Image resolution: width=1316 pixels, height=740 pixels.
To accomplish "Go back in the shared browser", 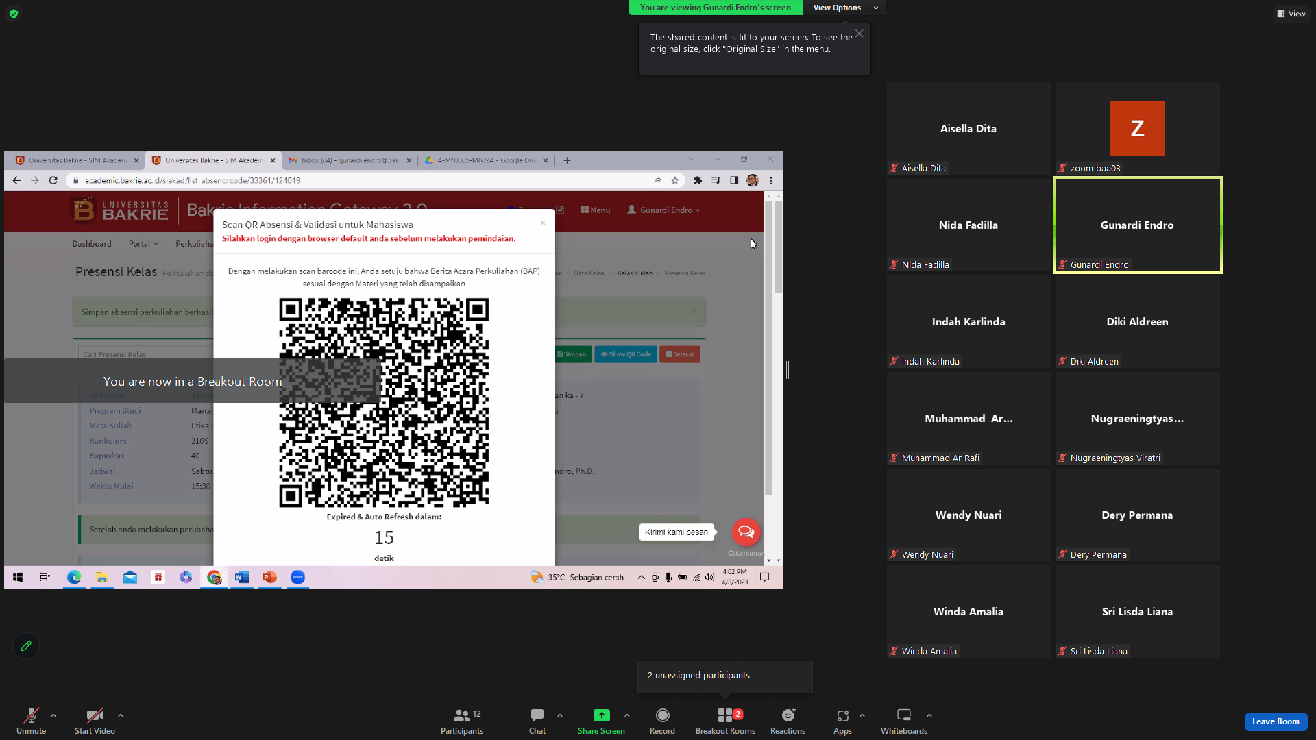I will 16,180.
